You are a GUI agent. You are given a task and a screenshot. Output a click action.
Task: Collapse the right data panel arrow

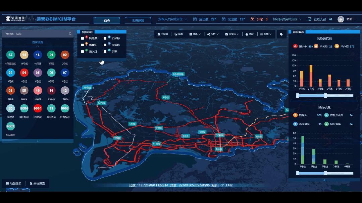324,180
